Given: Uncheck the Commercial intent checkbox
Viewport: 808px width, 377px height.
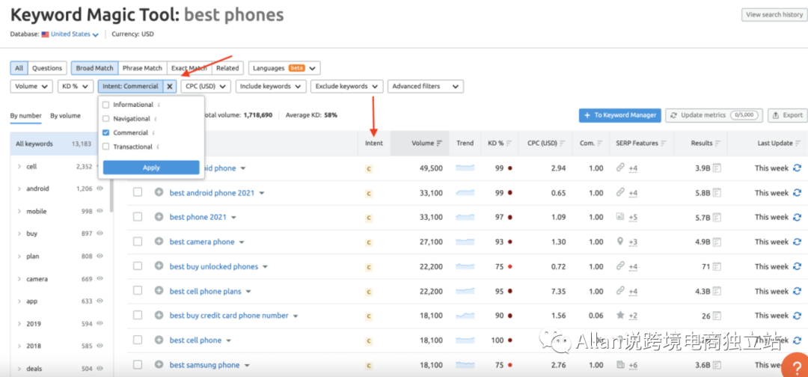Looking at the screenshot, I should (x=106, y=132).
